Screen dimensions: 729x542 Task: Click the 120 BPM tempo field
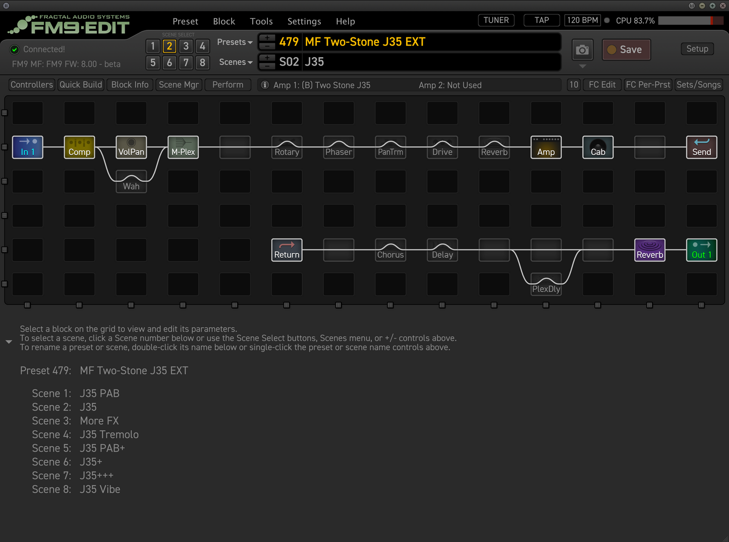(x=583, y=20)
